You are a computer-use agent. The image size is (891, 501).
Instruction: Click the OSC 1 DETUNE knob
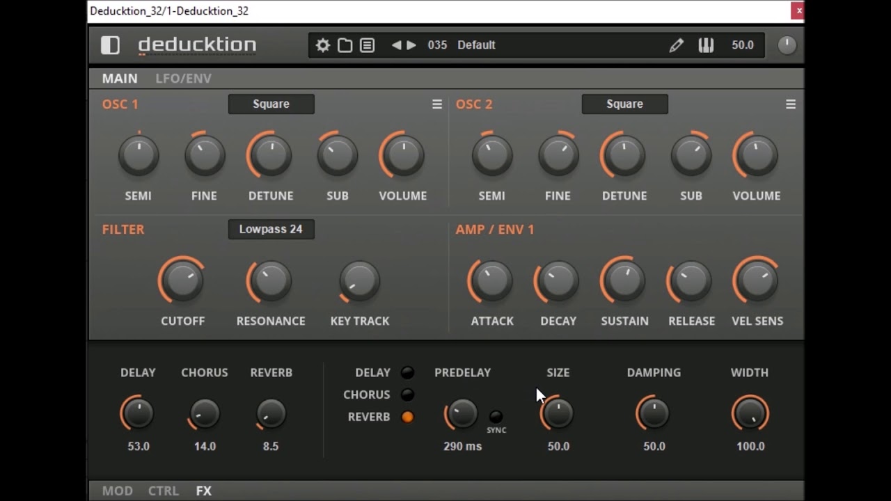click(x=270, y=155)
